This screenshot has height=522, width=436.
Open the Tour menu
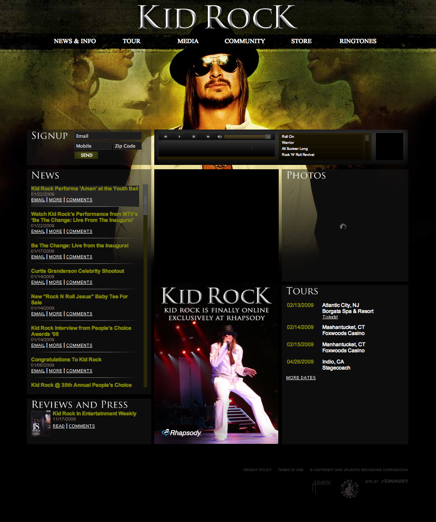[x=131, y=41]
